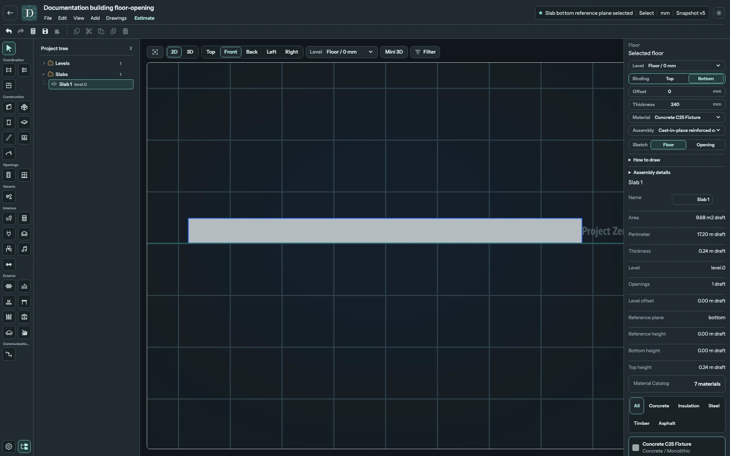Select the stairs tool icon
Screen dimensions: 730x456
click(9, 138)
